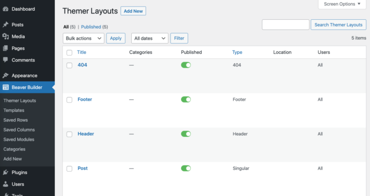Expand Screen Options panel
This screenshot has width=370, height=196.
(342, 4)
